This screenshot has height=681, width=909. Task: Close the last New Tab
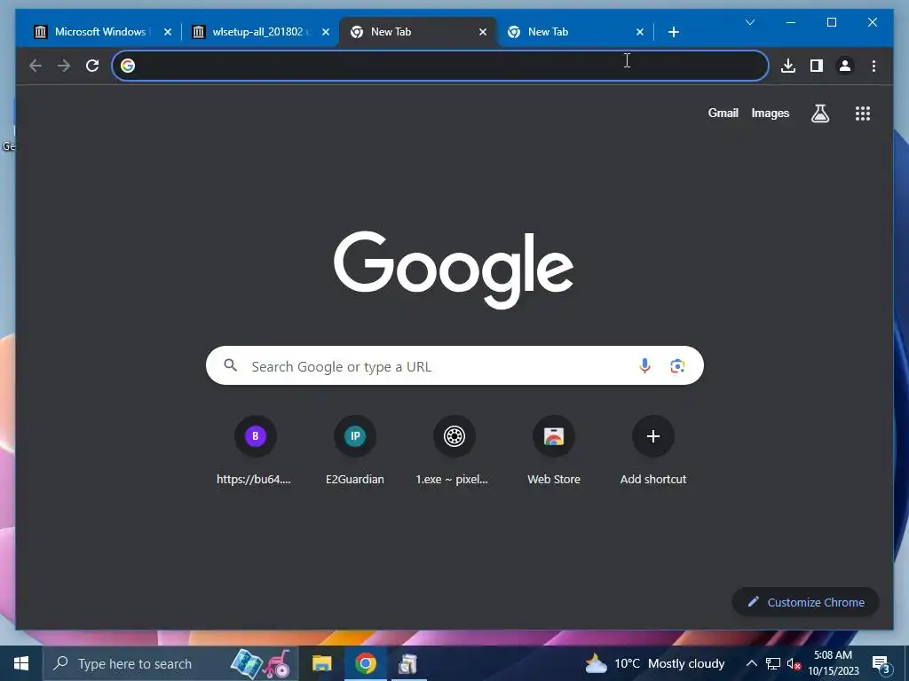[640, 32]
